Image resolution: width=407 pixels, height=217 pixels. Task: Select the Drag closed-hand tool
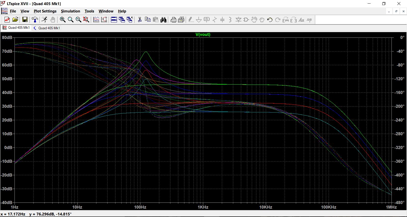point(262,20)
